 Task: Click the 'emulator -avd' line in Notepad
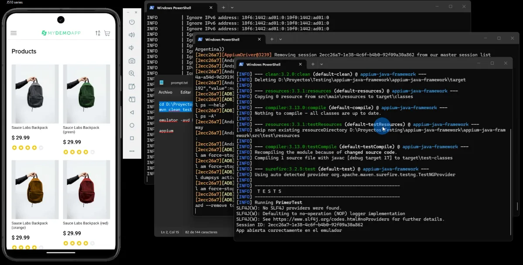tap(176, 120)
